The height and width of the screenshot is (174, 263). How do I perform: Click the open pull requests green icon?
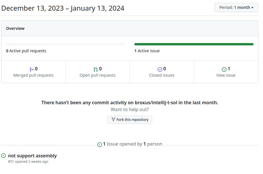click(x=96, y=69)
